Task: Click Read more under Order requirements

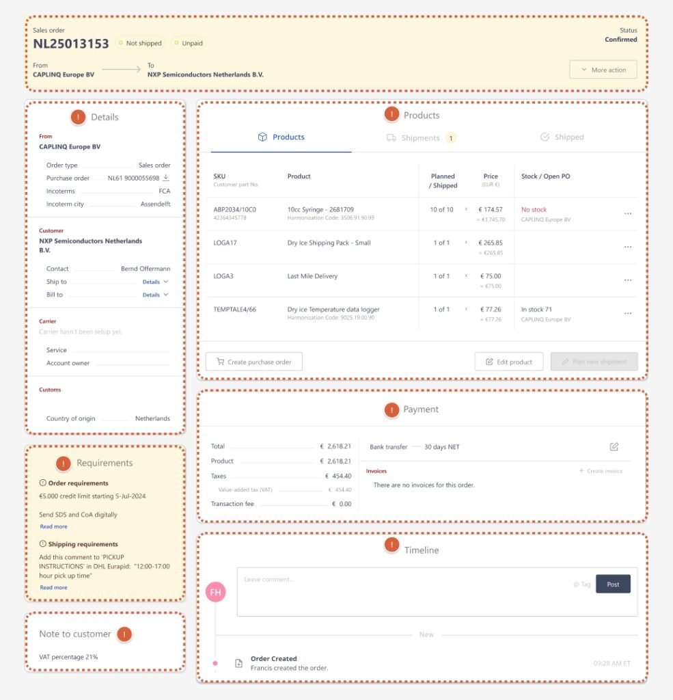Action: (x=53, y=526)
